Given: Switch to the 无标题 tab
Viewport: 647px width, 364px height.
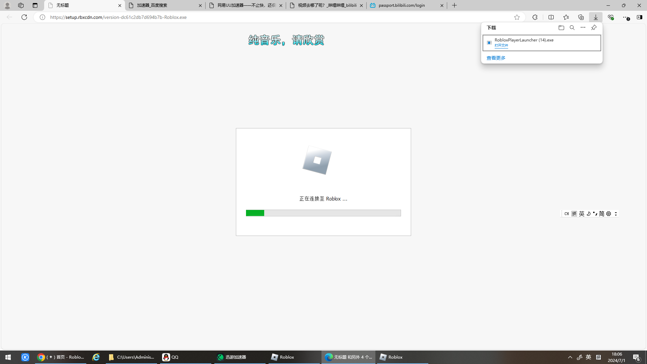Looking at the screenshot, I should (84, 5).
